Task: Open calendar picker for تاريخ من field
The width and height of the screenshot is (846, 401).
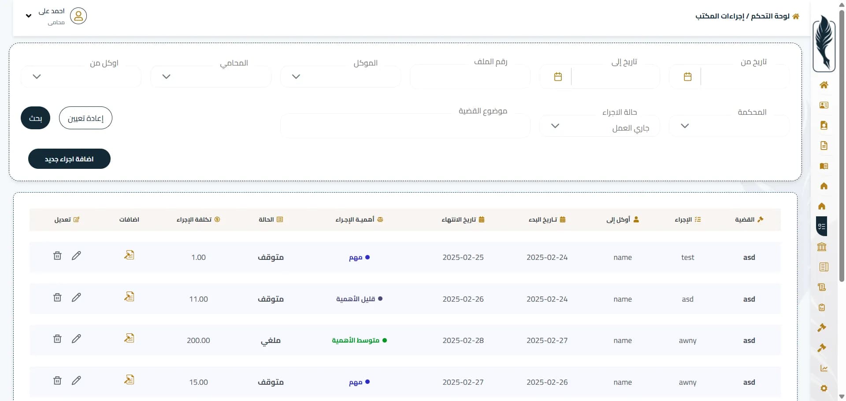Action: click(x=687, y=77)
